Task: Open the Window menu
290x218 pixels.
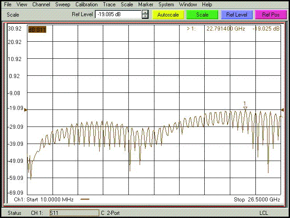Action: tap(188, 4)
